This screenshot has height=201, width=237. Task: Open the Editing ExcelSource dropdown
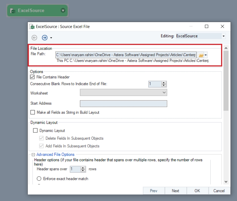tap(223, 36)
